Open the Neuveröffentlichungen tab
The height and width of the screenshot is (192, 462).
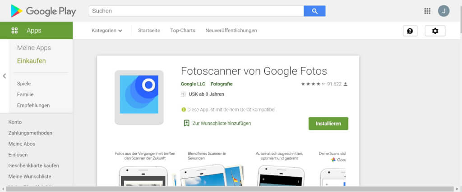(231, 31)
